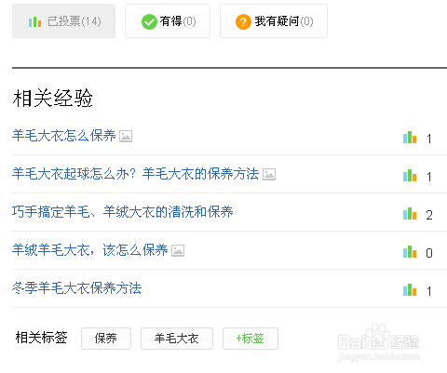Select the 保养 tag
The image size is (447, 373).
pos(106,339)
